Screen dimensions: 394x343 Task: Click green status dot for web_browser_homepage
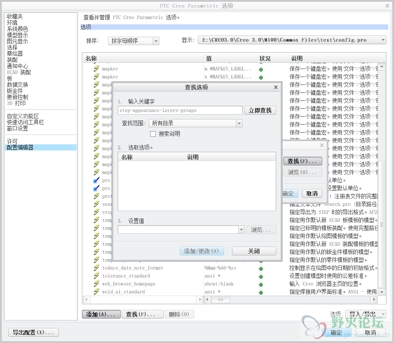pos(261,285)
